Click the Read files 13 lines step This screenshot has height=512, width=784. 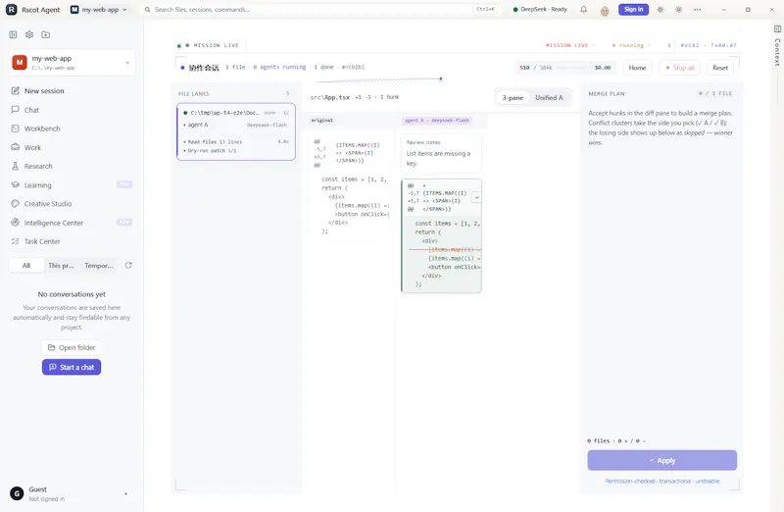tap(236, 141)
